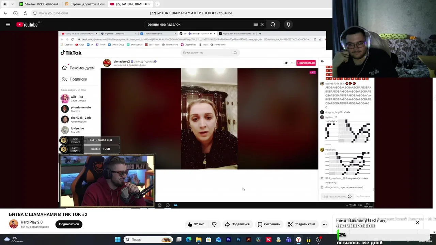This screenshot has width=436, height=245.
Task: Open Task View on taskbar
Action: (x=179, y=240)
